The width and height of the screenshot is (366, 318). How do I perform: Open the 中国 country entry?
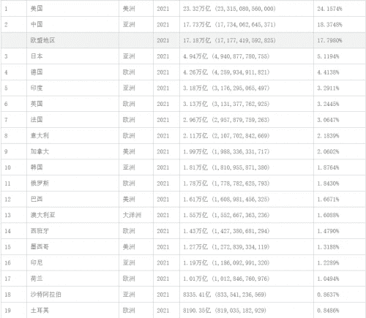pos(37,25)
